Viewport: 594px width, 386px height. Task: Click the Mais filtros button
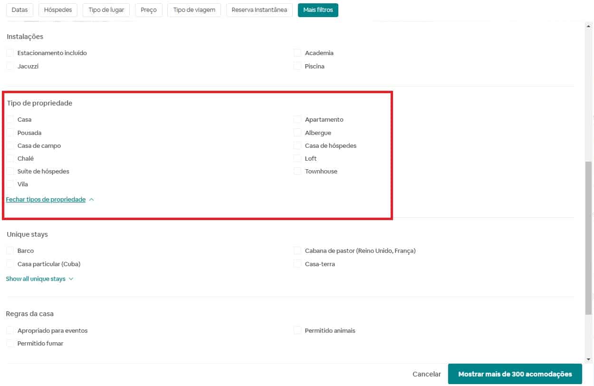pos(318,10)
